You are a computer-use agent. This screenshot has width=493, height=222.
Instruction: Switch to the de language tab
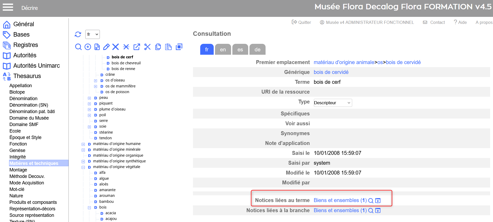tap(257, 50)
